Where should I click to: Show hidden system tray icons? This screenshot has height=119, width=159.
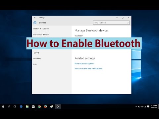[x=136, y=106]
